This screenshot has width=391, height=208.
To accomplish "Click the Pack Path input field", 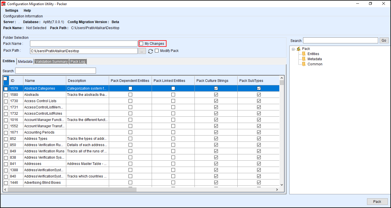I will (84, 51).
